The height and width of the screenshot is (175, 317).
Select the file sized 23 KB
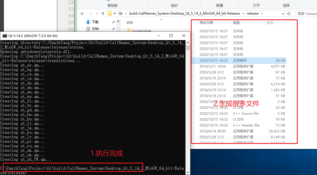pyautogui.click(x=239, y=108)
